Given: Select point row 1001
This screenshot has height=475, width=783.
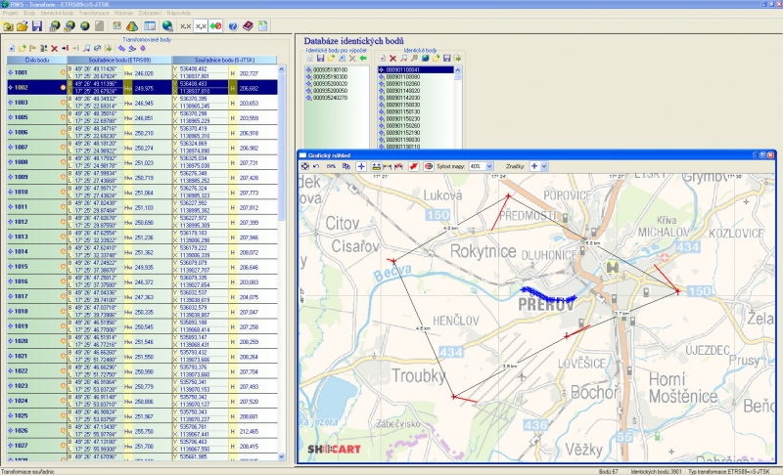Looking at the screenshot, I should [142, 72].
